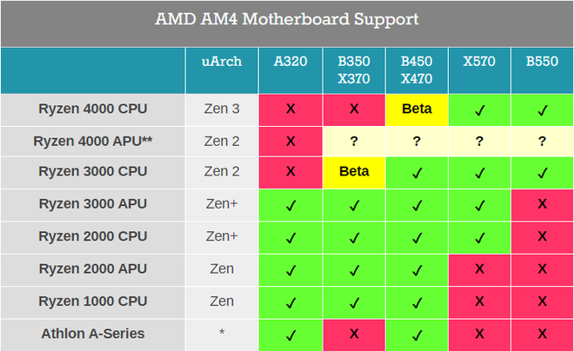The image size is (574, 351).
Task: Click the X mark for Athlon A-Series on B350/X370
Action: [354, 334]
